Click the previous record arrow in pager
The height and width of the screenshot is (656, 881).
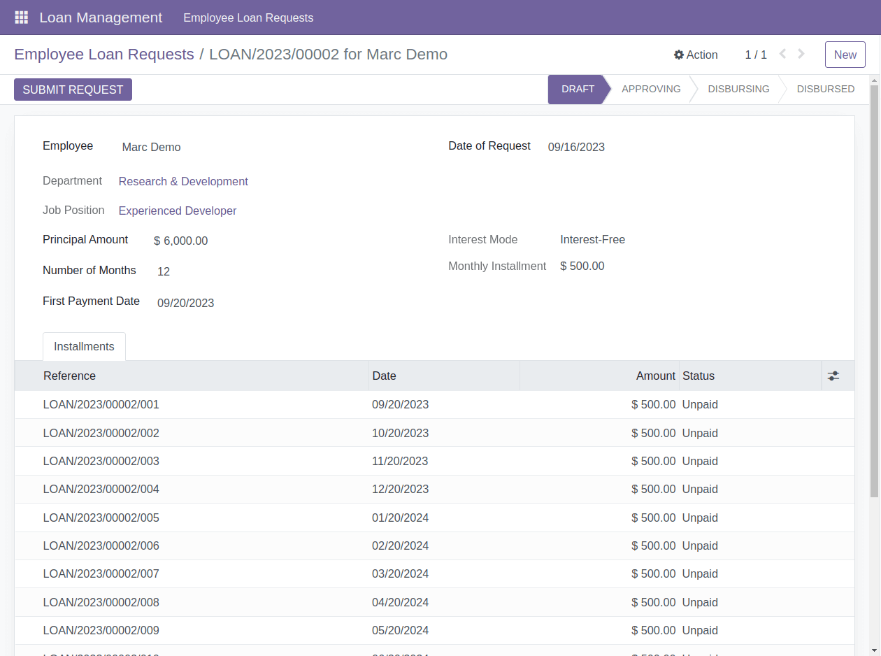[x=782, y=54]
